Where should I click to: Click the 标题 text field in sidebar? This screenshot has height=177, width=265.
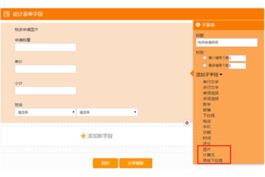[227, 42]
